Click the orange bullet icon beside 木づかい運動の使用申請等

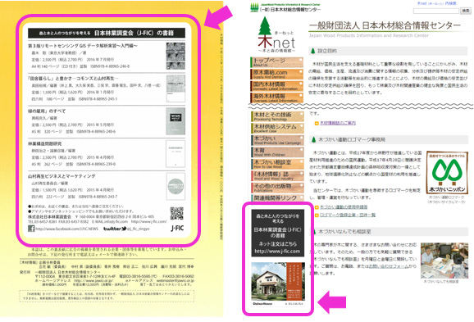pyautogui.click(x=317, y=207)
